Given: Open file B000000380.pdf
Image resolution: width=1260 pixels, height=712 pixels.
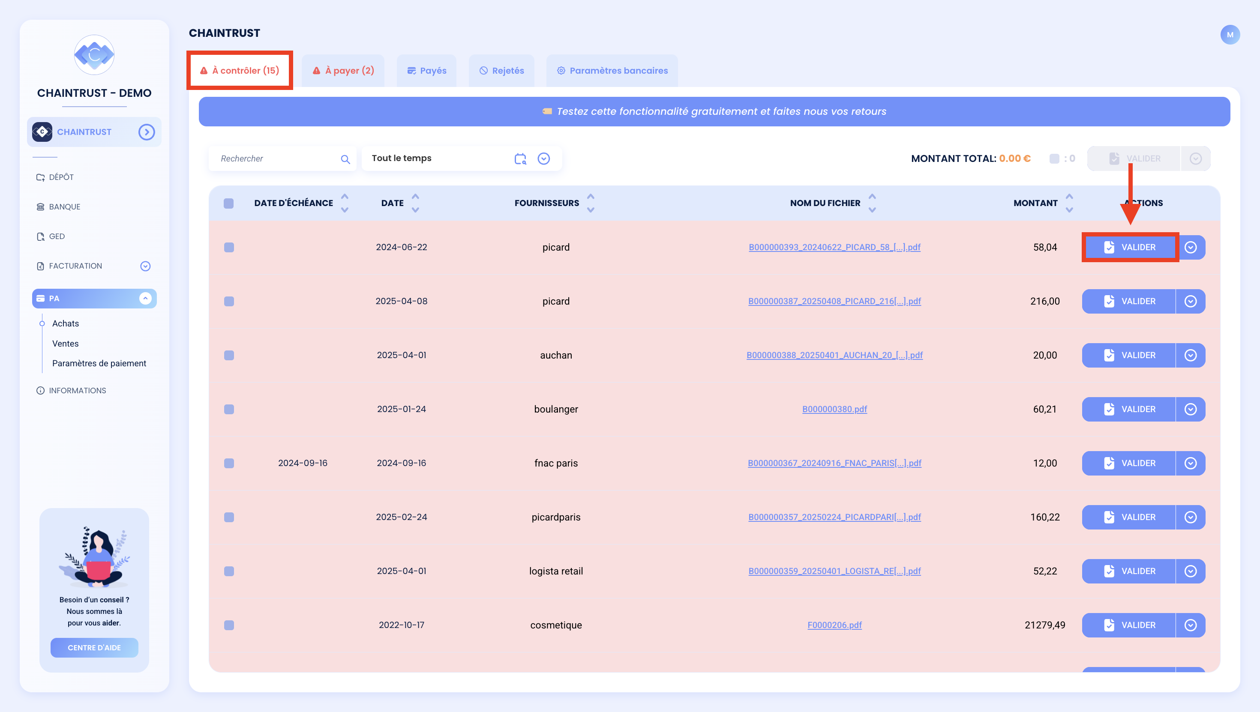Looking at the screenshot, I should click(834, 409).
